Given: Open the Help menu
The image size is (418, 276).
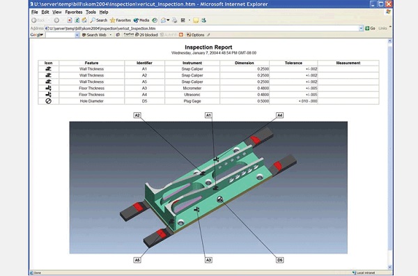Looking at the screenshot, I should (104, 12).
